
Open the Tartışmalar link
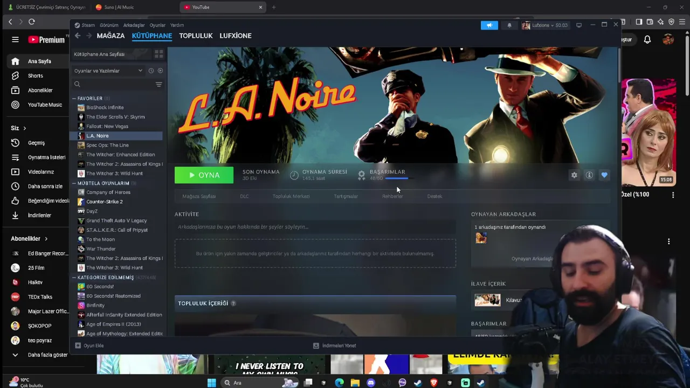[x=346, y=196]
